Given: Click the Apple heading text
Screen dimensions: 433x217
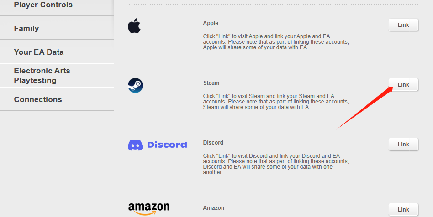Looking at the screenshot, I should 211,23.
